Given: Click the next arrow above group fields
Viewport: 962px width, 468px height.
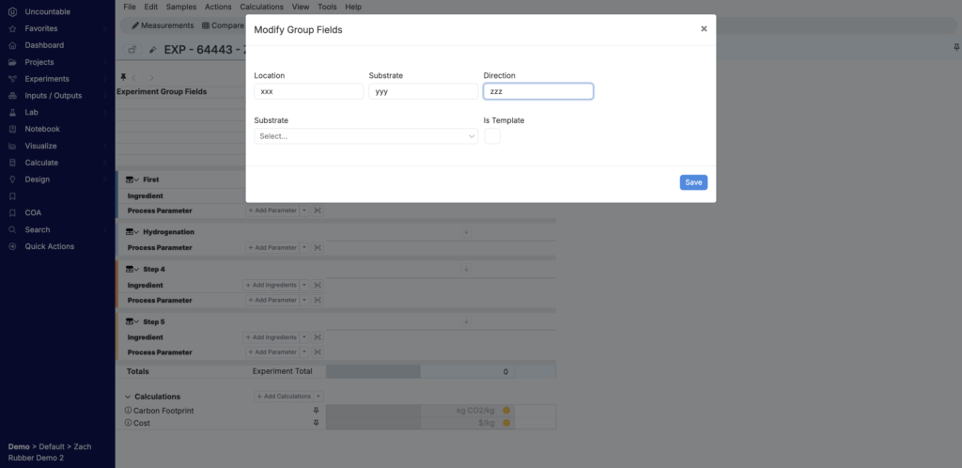Looking at the screenshot, I should pyautogui.click(x=151, y=78).
